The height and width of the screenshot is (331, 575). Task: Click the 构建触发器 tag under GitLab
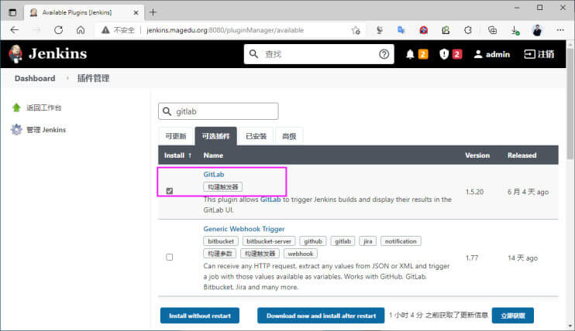tap(223, 187)
